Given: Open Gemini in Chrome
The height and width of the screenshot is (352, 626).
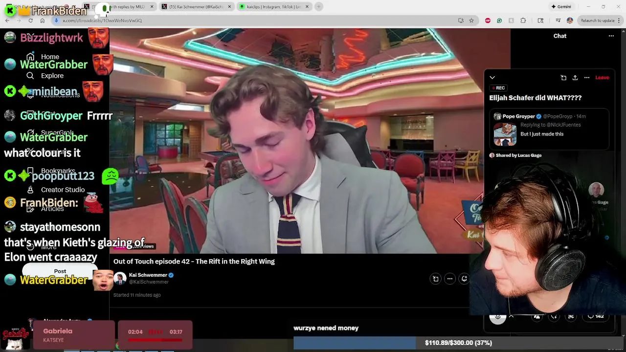Looking at the screenshot, I should [561, 7].
